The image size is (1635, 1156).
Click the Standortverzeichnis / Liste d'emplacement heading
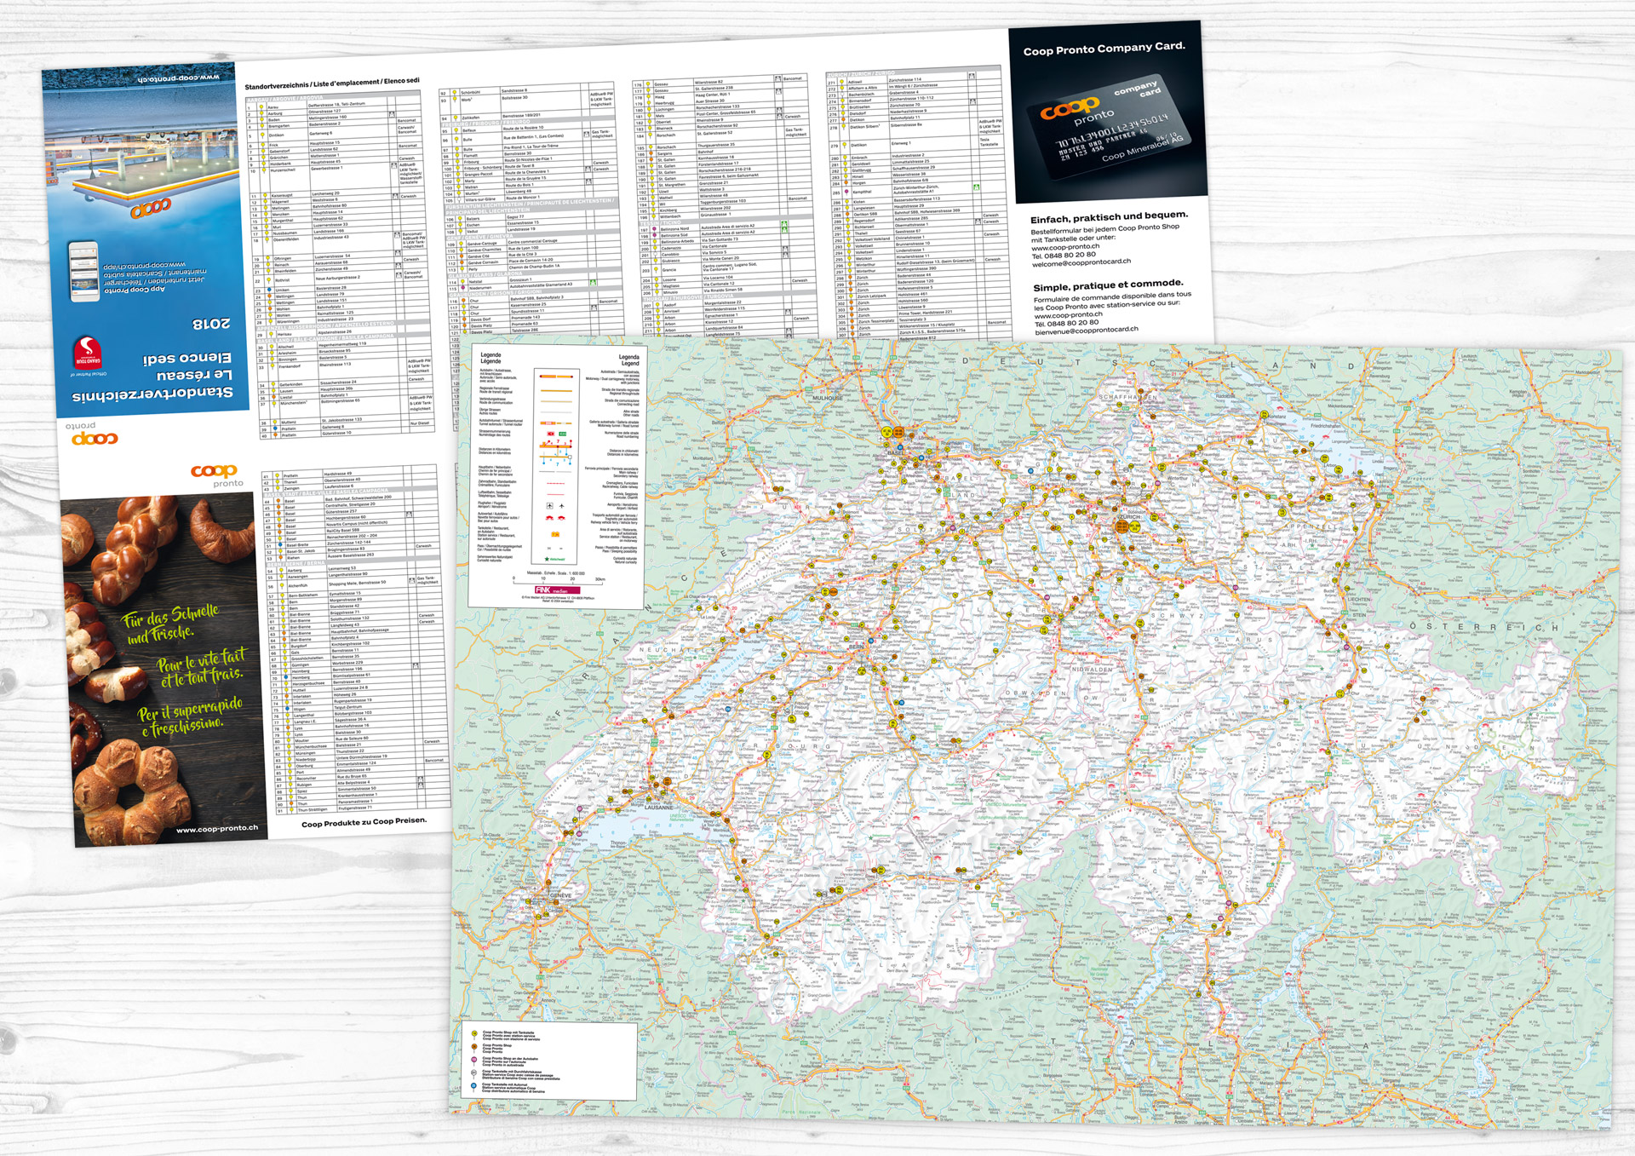click(x=331, y=83)
